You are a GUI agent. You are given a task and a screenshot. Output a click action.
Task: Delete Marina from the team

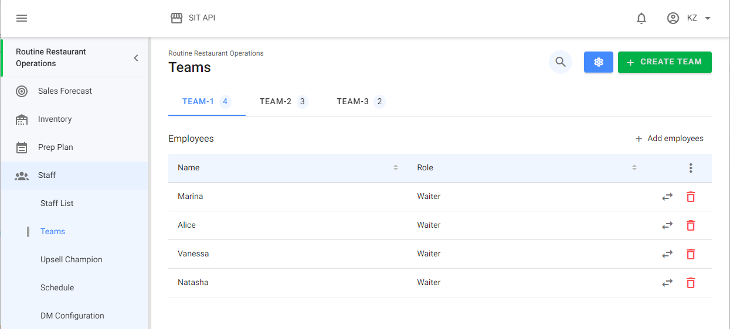click(691, 197)
